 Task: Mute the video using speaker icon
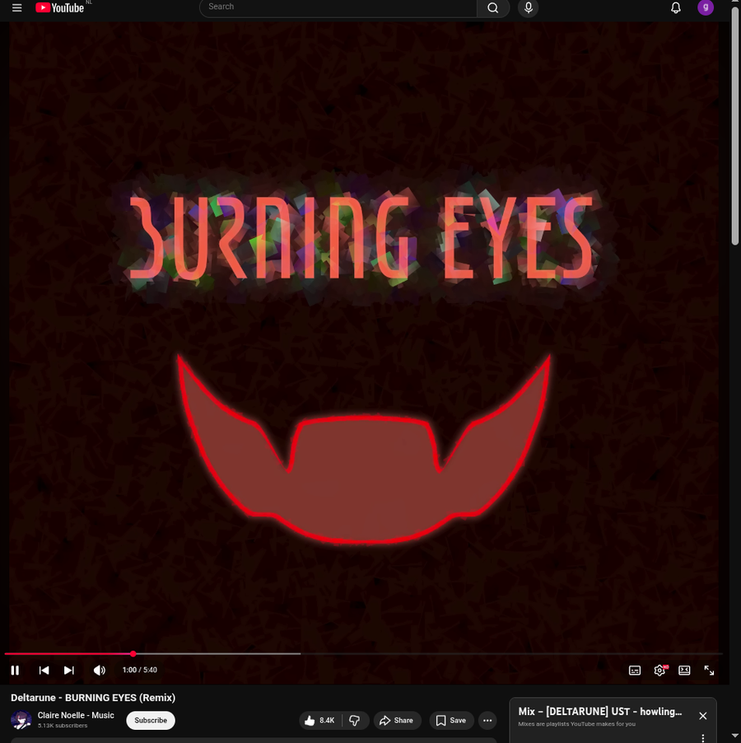100,670
